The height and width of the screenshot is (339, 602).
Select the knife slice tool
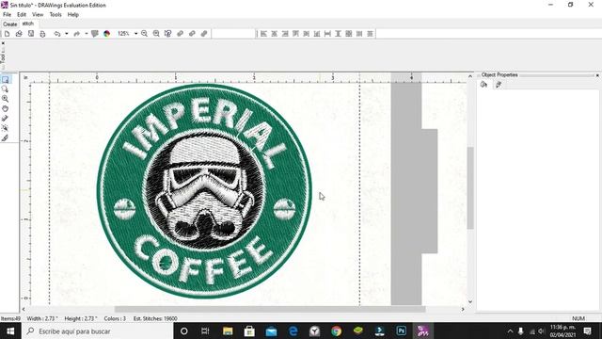click(5, 137)
